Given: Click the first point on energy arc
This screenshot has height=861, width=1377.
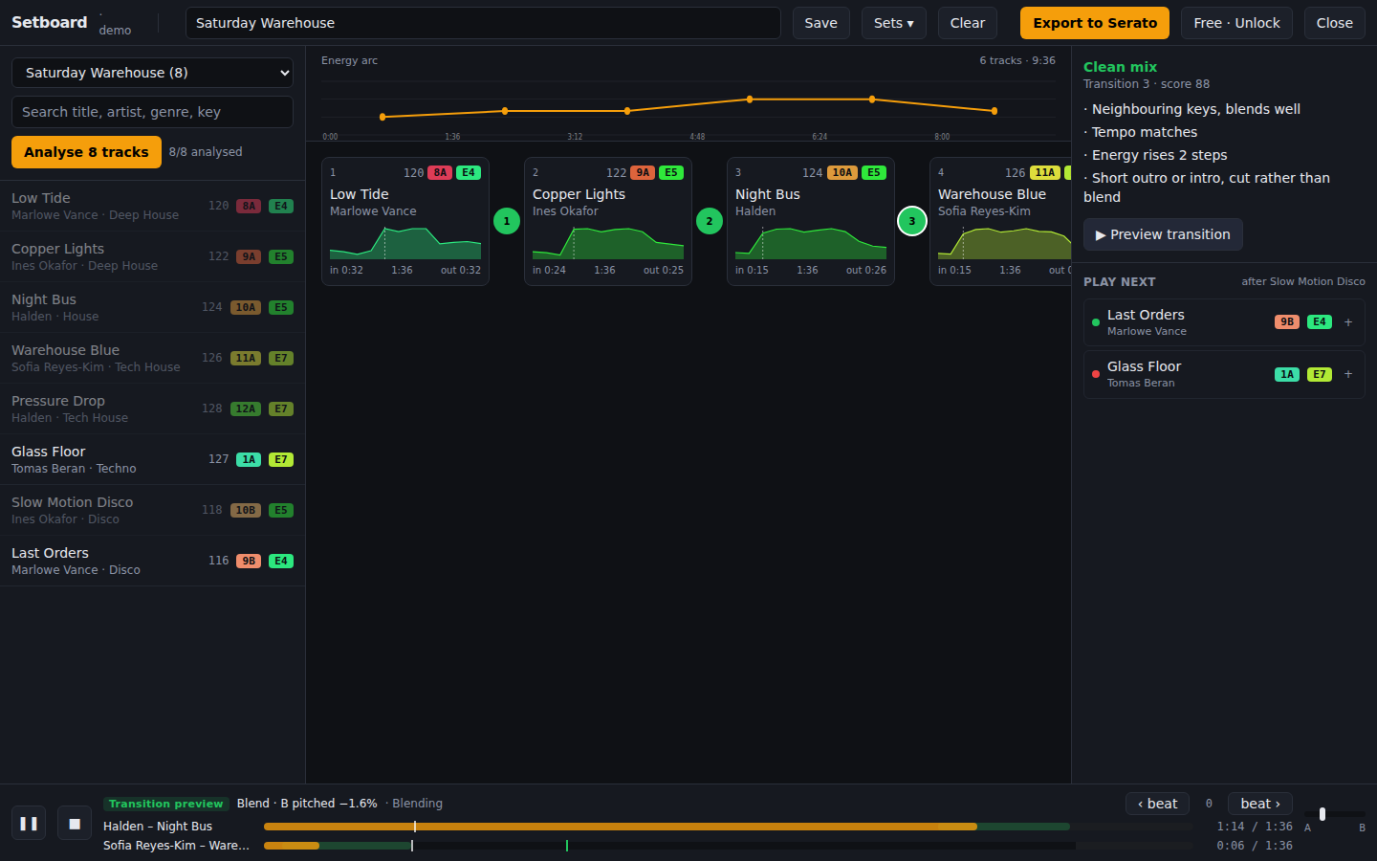Looking at the screenshot, I should [x=382, y=117].
